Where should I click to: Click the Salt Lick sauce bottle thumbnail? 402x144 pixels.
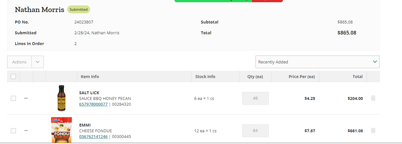[61, 98]
